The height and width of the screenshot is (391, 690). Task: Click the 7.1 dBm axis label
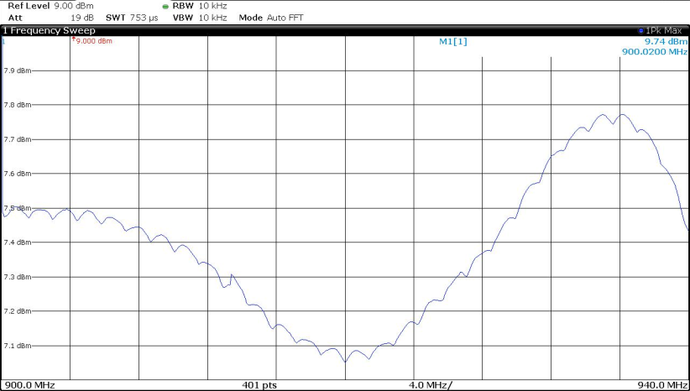pyautogui.click(x=17, y=346)
